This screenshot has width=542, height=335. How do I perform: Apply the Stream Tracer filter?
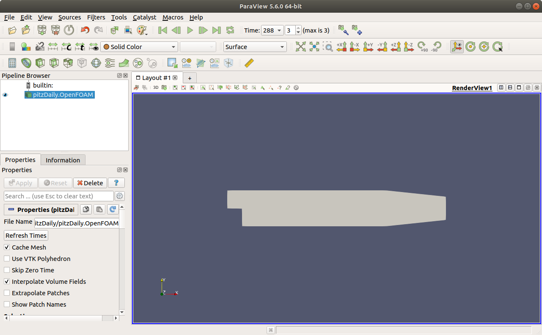110,63
